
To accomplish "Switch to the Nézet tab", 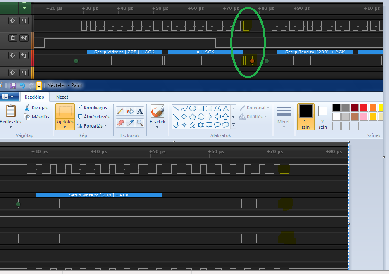I will point(62,97).
